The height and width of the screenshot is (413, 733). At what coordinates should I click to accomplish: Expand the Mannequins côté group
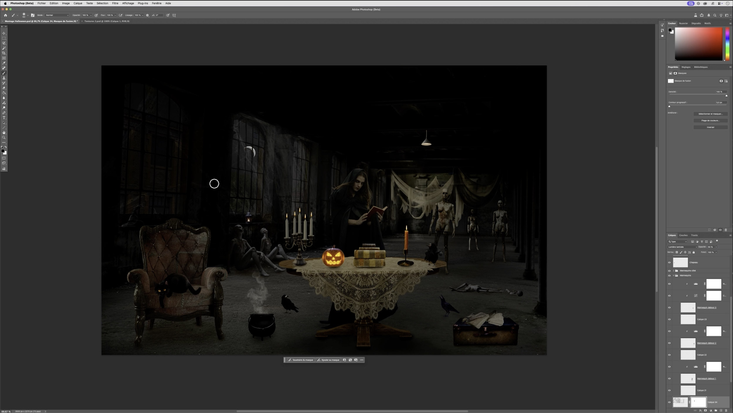673,271
